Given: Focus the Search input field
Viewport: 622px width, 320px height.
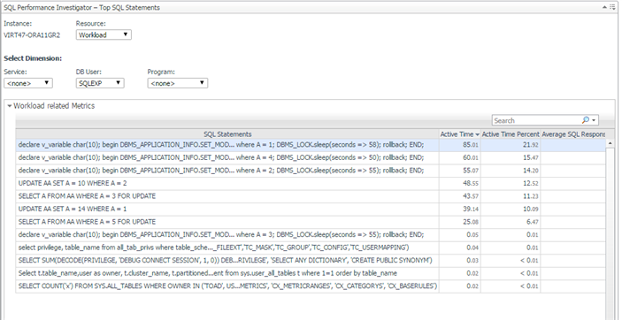Looking at the screenshot, I should click(537, 120).
